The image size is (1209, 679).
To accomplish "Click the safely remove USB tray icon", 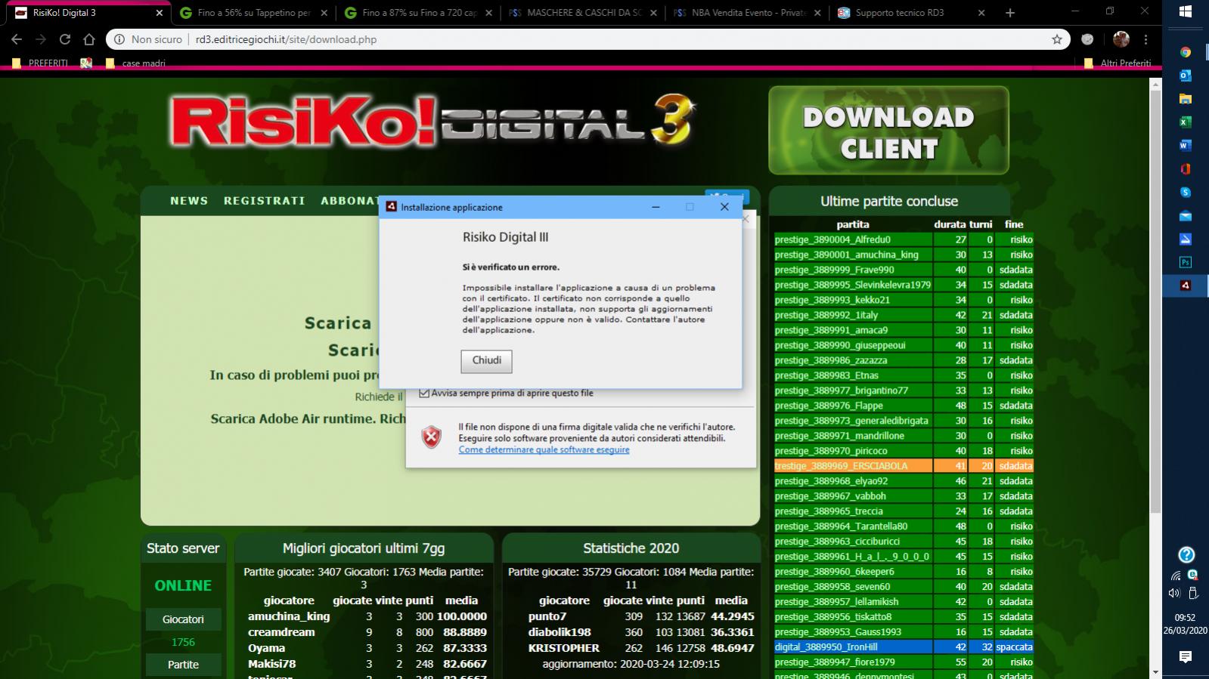I will 1193,594.
